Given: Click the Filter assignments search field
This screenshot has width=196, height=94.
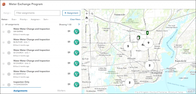Looking at the screenshot, I should point(37,13).
